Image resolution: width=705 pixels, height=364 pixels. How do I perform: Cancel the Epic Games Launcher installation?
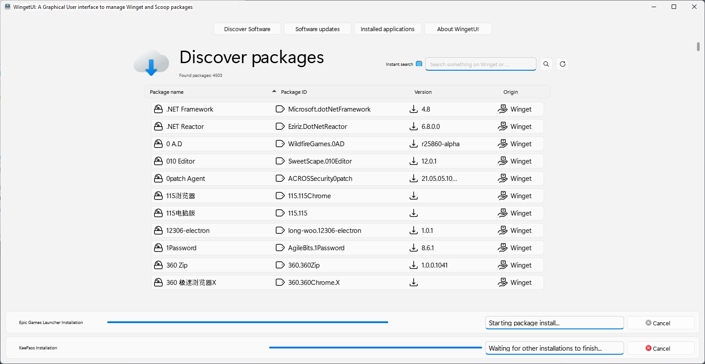coord(661,323)
